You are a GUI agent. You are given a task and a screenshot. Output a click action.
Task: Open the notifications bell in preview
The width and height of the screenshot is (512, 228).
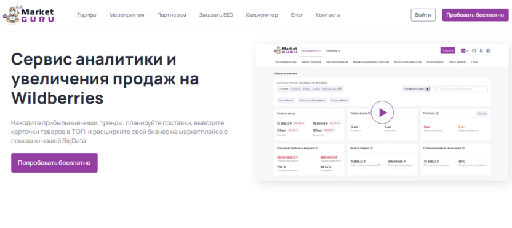[x=481, y=50]
